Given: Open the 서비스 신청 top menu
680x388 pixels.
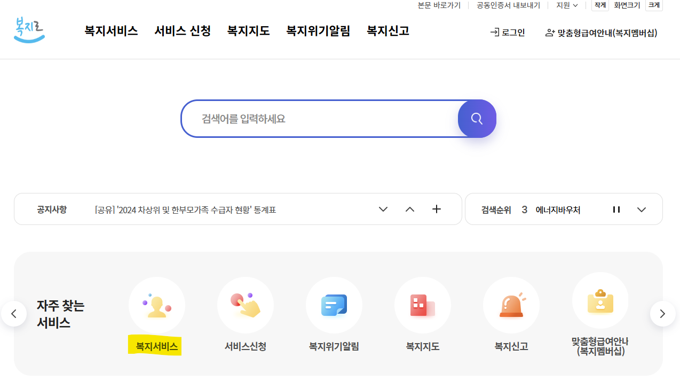Looking at the screenshot, I should (183, 31).
